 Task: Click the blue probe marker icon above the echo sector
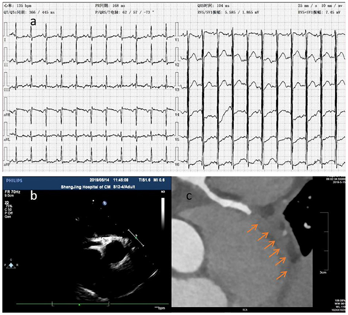pyautogui.click(x=105, y=203)
